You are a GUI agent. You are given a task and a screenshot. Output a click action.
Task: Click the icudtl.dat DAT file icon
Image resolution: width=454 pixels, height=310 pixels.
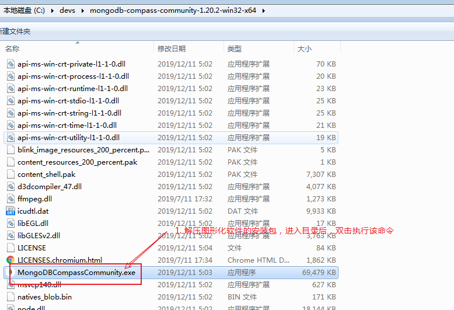pyautogui.click(x=11, y=211)
